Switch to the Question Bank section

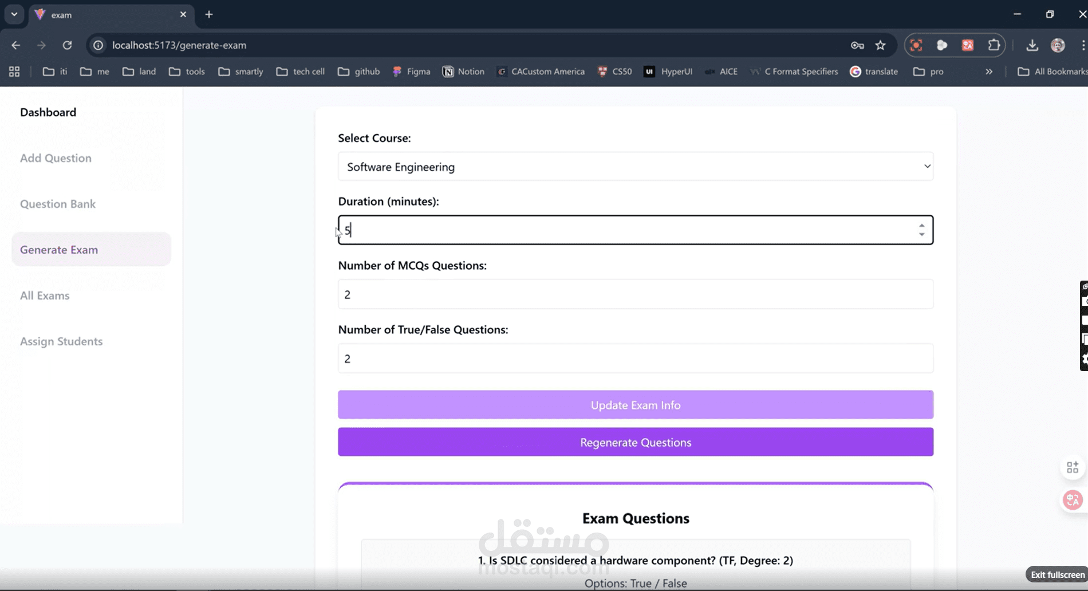[x=57, y=204]
